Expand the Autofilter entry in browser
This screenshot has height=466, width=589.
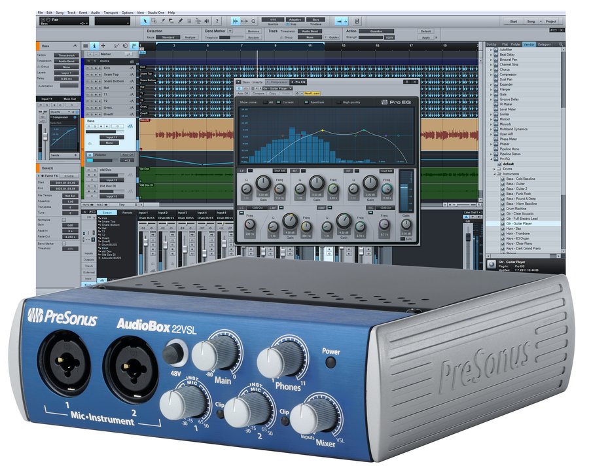pyautogui.click(x=491, y=50)
